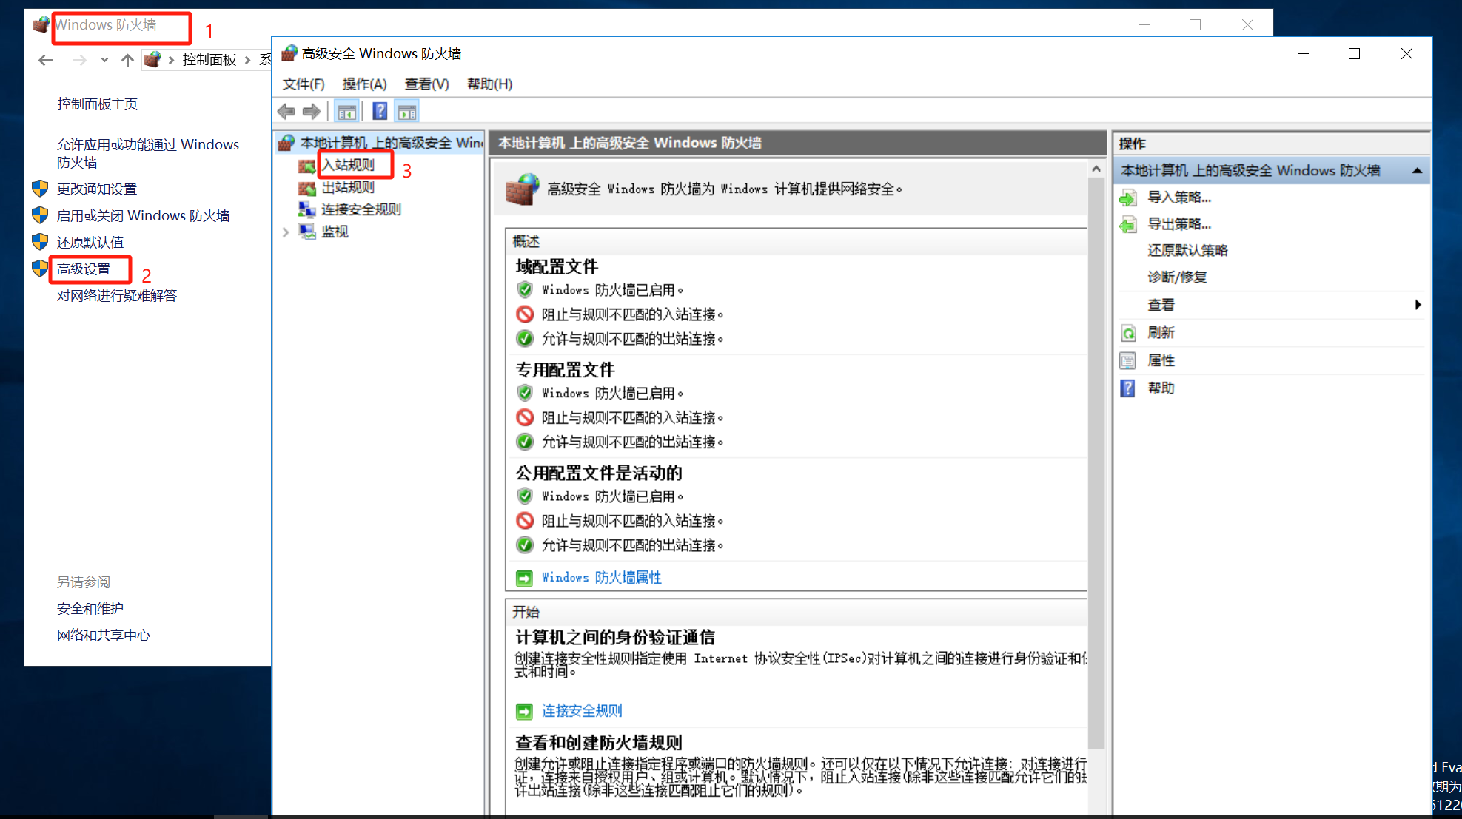Expand the Monitoring (监视) tree node
The image size is (1462, 819).
point(286,232)
